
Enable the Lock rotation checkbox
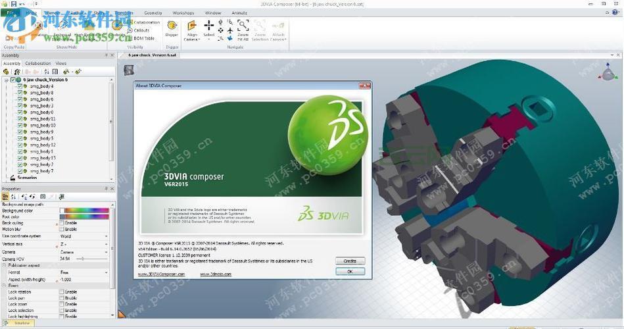(x=62, y=292)
